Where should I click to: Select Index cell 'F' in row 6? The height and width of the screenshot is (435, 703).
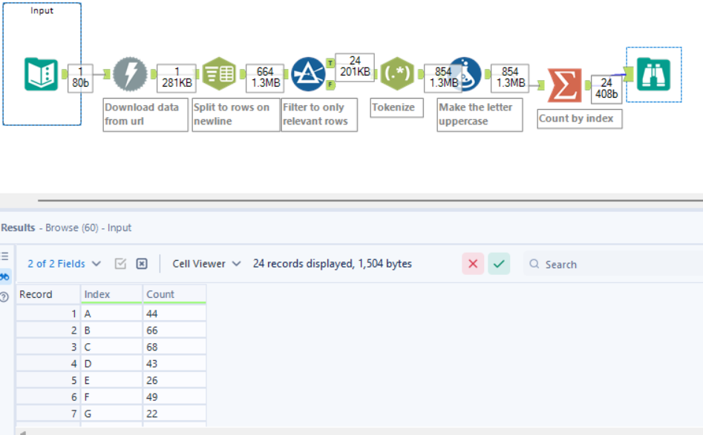tap(111, 397)
